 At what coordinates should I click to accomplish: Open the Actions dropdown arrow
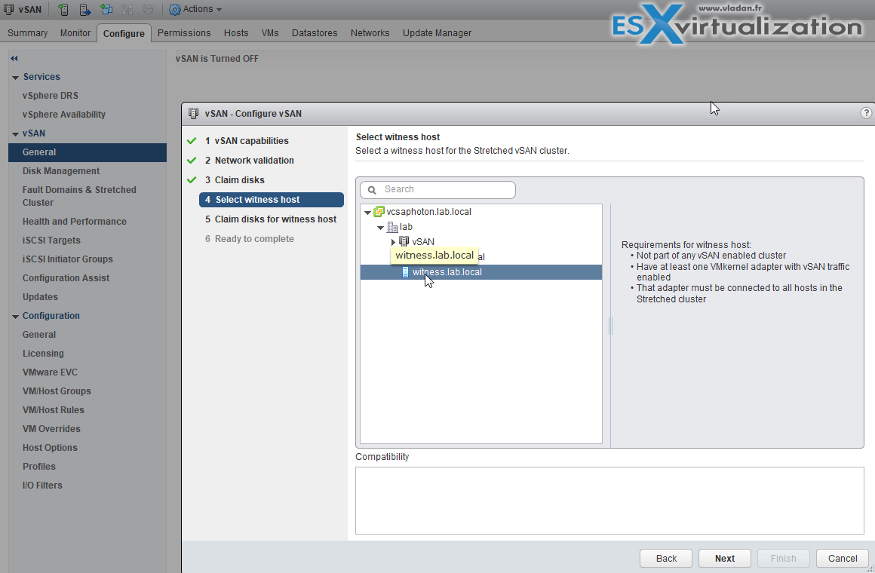(219, 10)
